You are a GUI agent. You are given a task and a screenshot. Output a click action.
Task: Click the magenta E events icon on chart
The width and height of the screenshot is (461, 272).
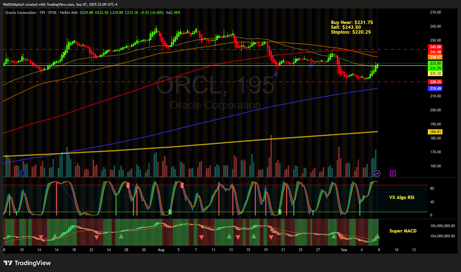tap(393, 173)
